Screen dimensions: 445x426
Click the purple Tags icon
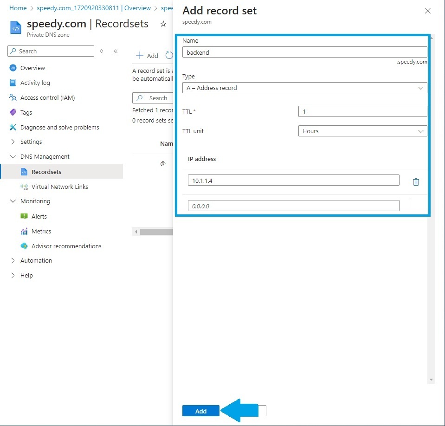[x=13, y=112]
